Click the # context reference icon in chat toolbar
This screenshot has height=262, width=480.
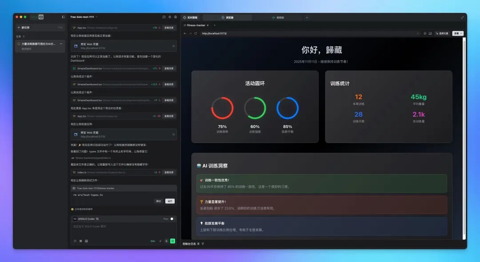(80, 241)
